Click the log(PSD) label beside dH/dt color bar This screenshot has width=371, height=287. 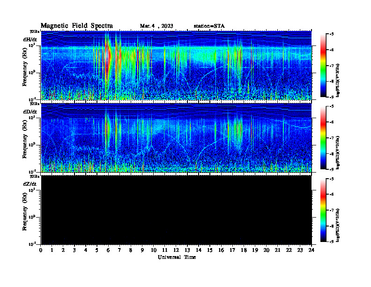click(338, 80)
